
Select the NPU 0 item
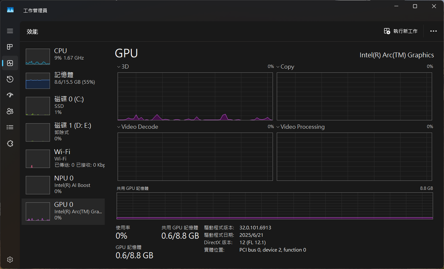[63, 185]
